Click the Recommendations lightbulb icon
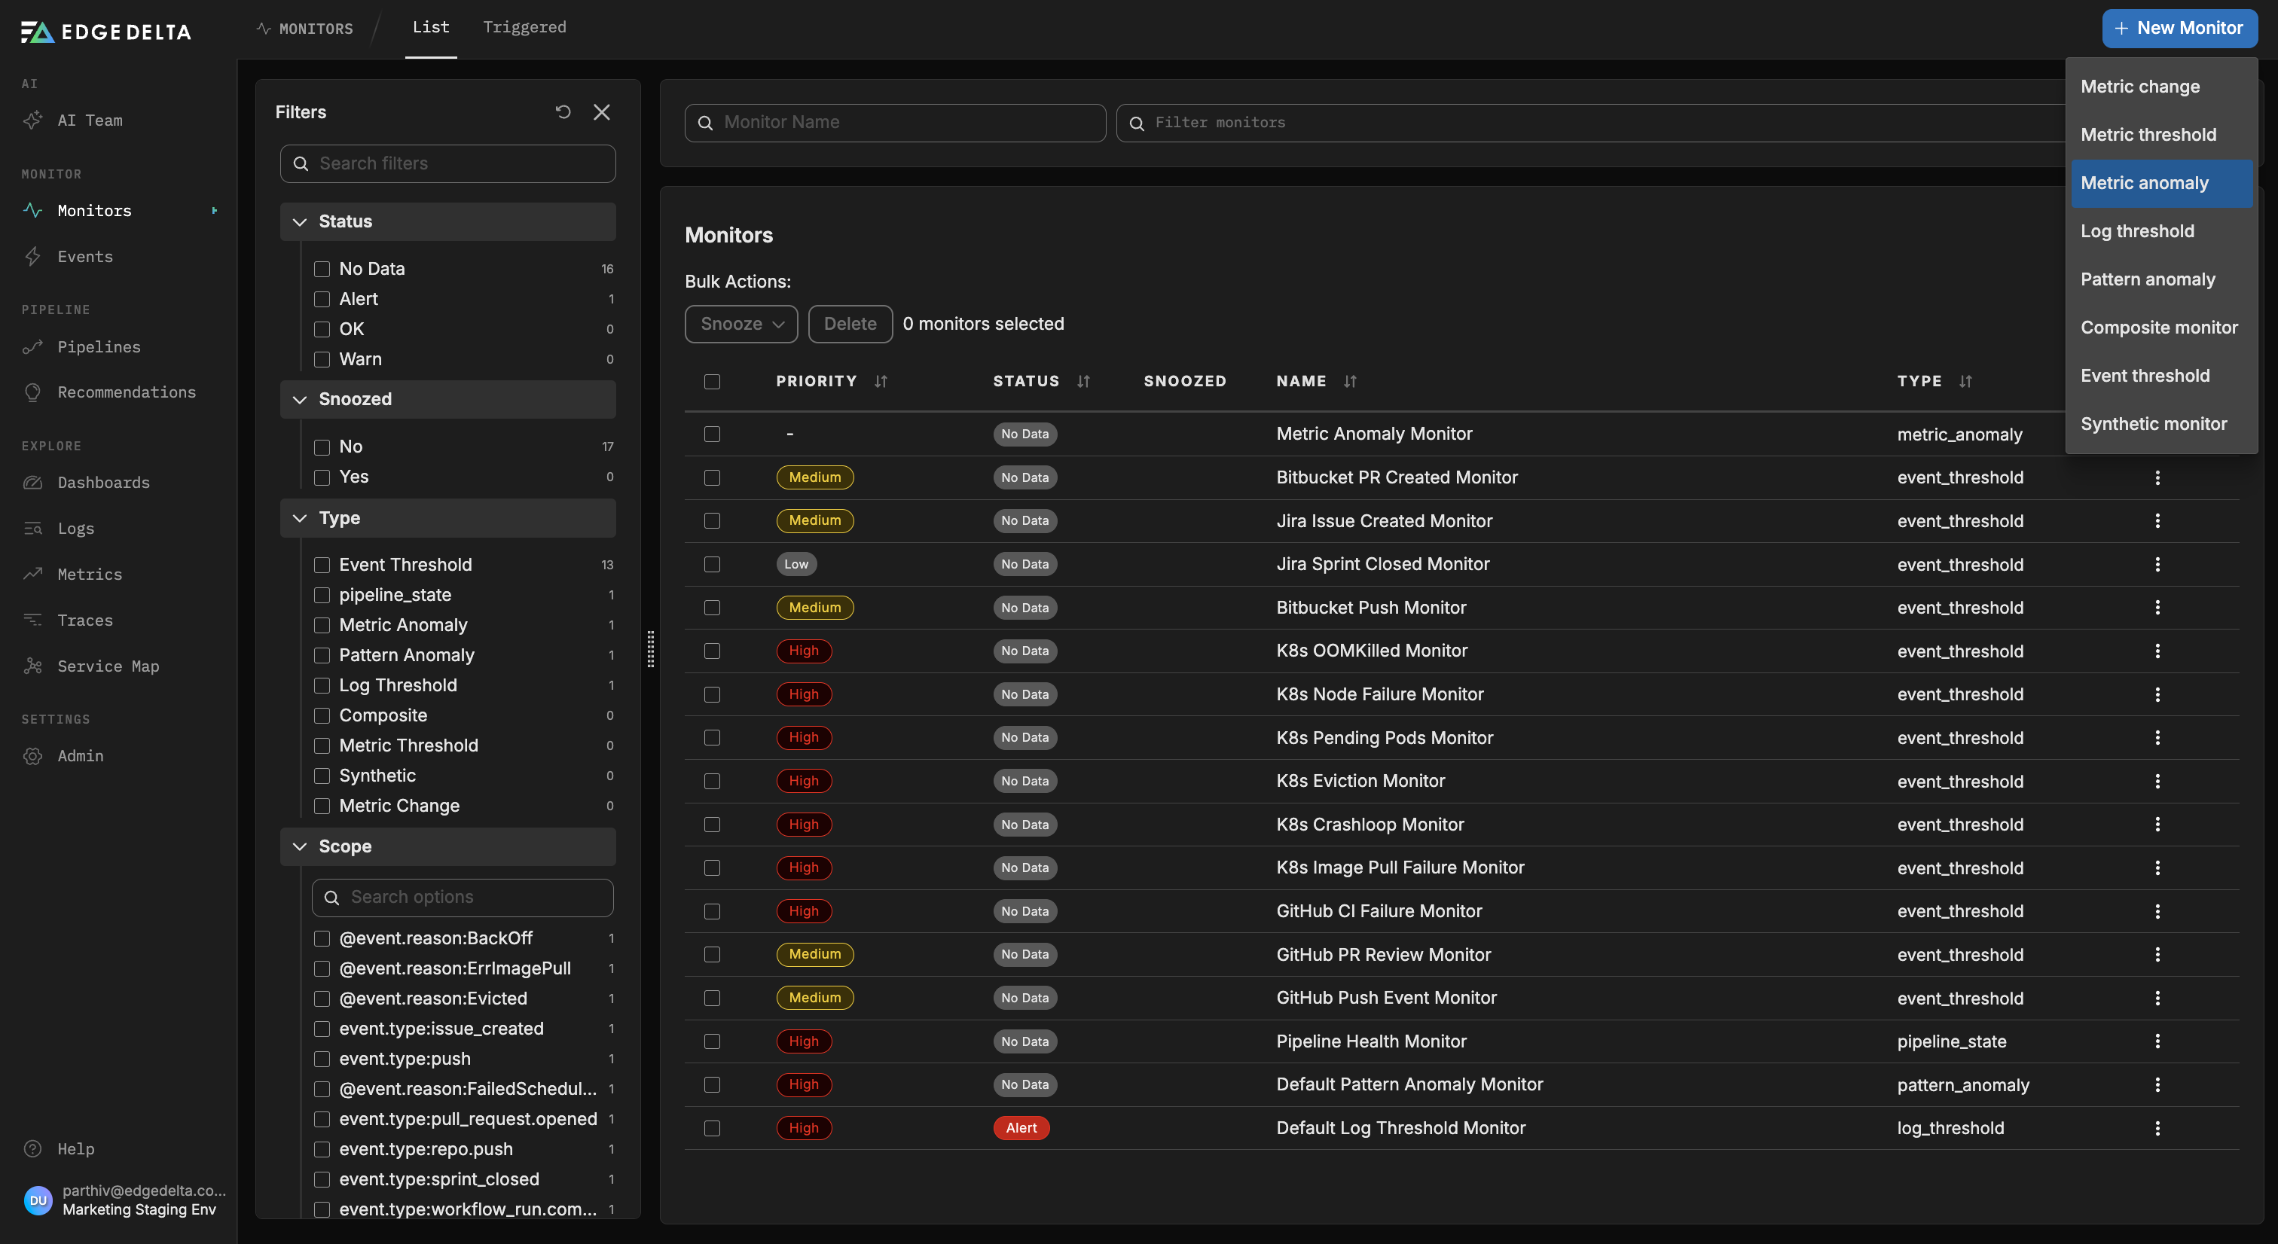 coord(32,392)
